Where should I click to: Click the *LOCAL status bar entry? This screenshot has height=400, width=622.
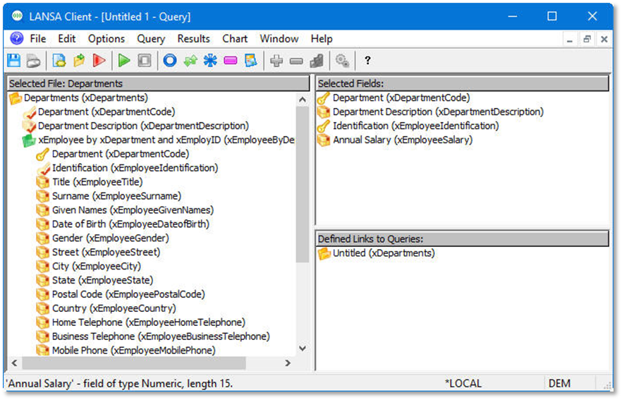[x=463, y=384]
